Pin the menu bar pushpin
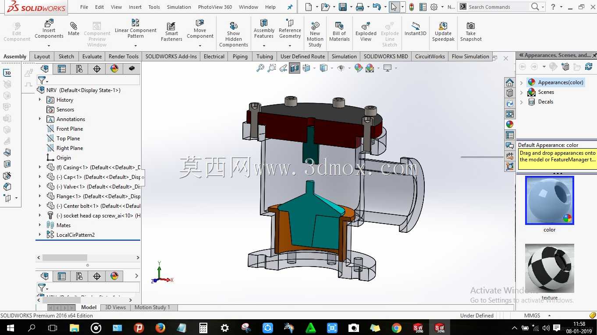 (x=290, y=7)
